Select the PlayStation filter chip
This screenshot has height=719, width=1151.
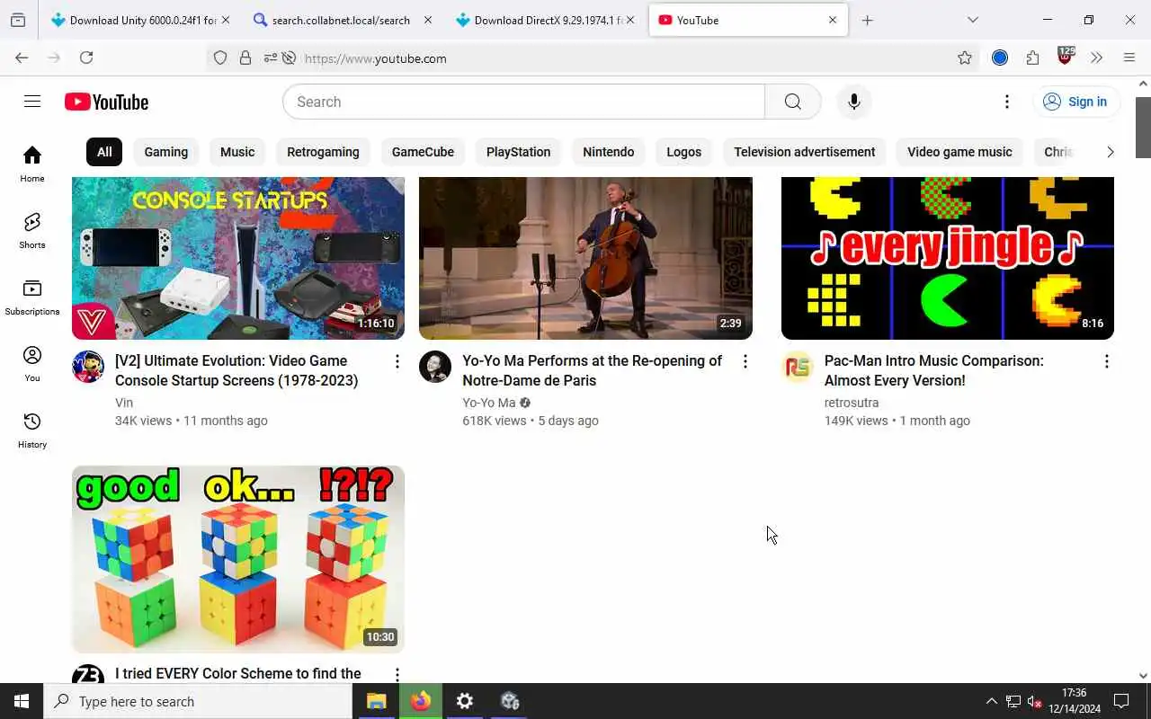pos(518,152)
